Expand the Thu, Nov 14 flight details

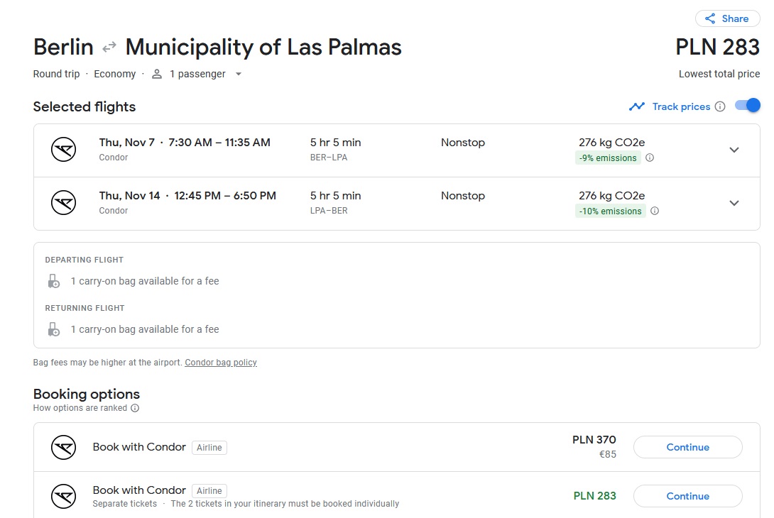click(734, 203)
